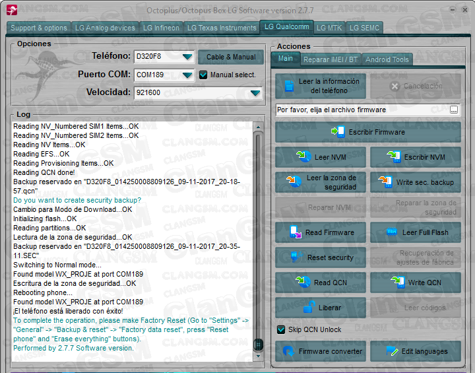Switch to LG MTK tab

(x=329, y=28)
